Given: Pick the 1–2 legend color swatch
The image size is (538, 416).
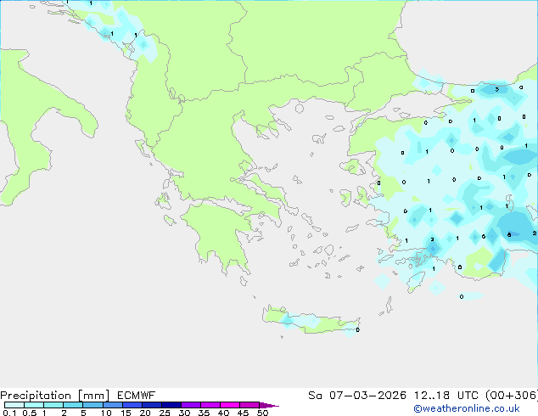Looking at the screenshot, I should pos(53,405).
